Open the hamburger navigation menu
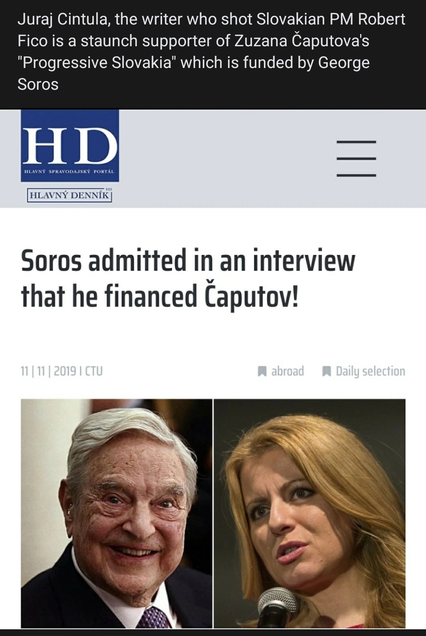426x636 pixels. pyautogui.click(x=356, y=158)
